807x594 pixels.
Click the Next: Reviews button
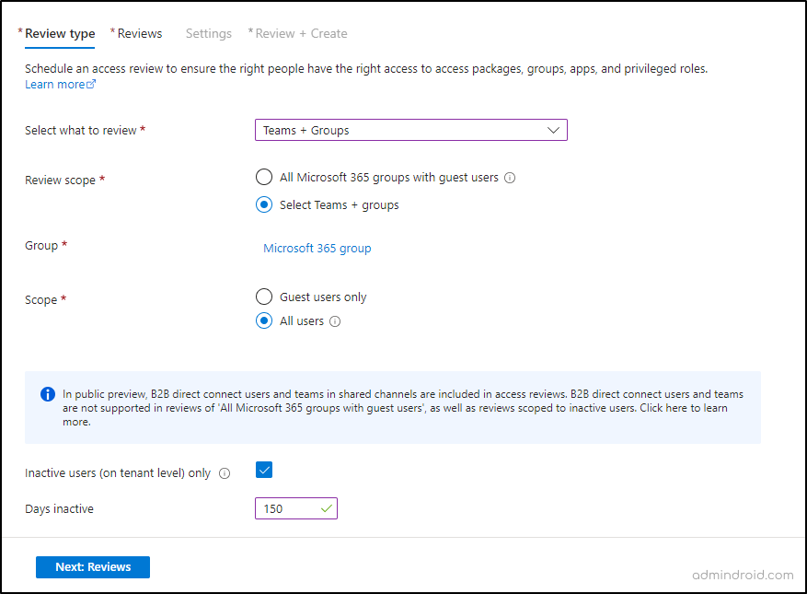point(93,566)
